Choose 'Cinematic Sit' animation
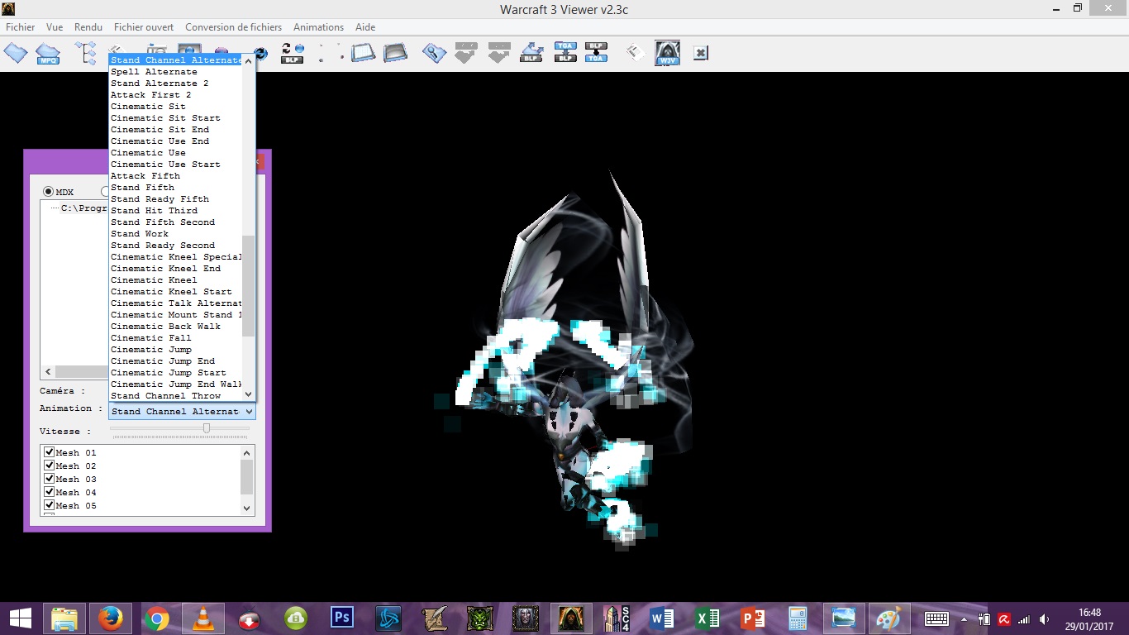This screenshot has height=635, width=1129. pos(176,107)
